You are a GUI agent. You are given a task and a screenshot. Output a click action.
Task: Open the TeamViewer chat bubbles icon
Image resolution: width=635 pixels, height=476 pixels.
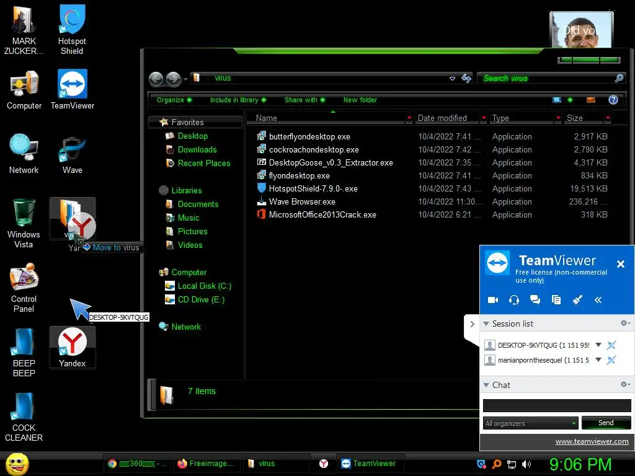(535, 300)
